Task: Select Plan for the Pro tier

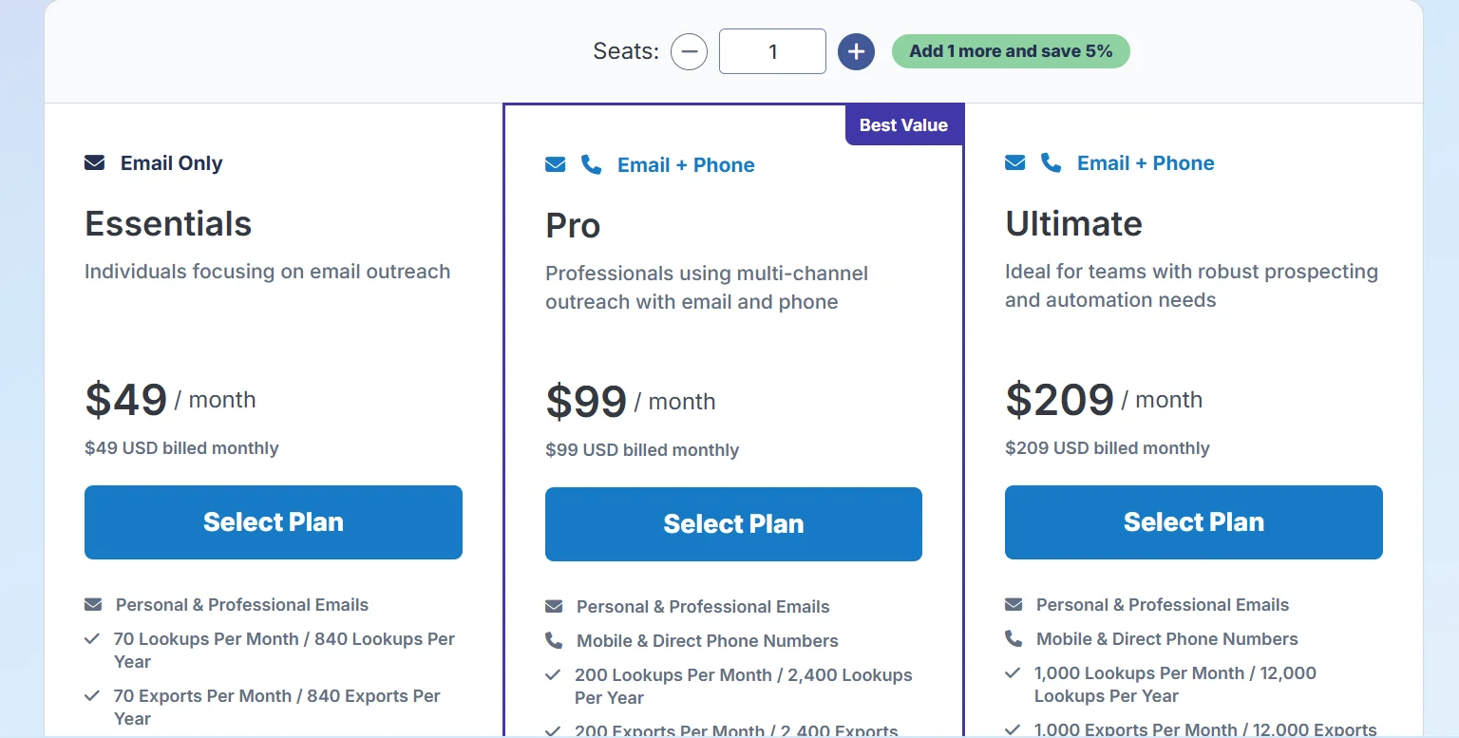Action: coord(733,524)
